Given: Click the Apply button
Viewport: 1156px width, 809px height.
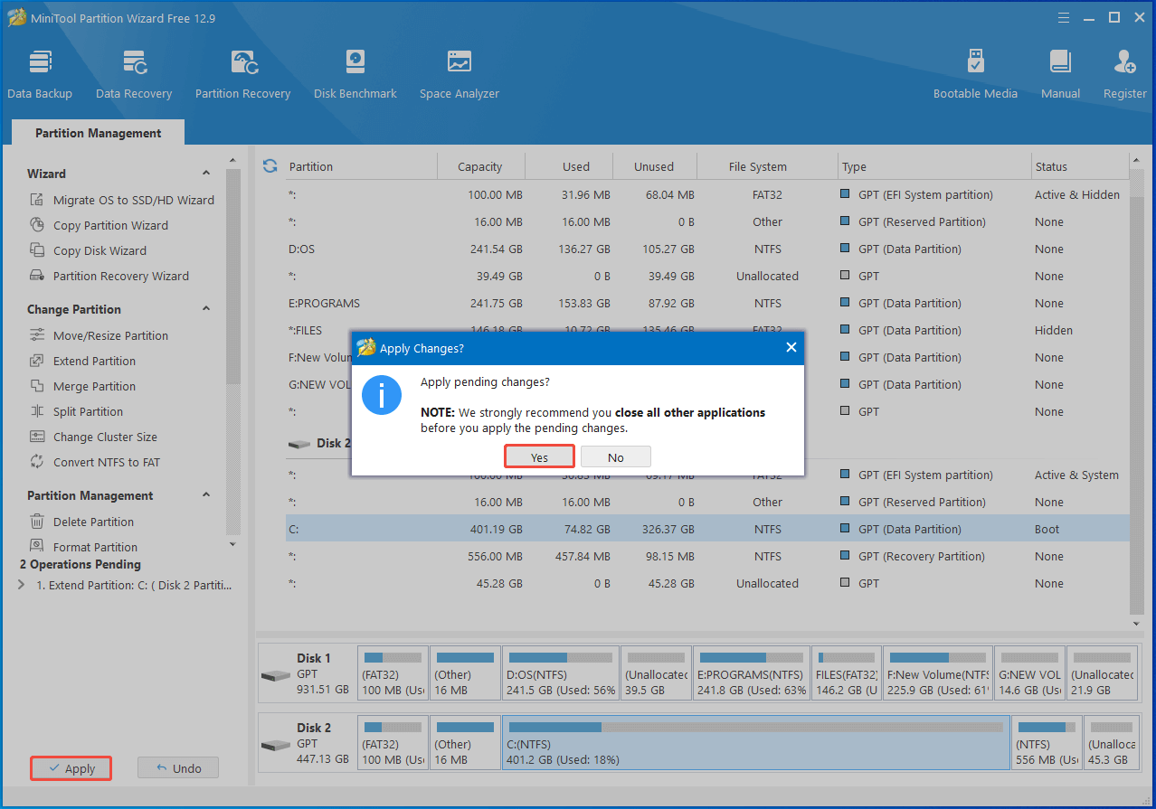Looking at the screenshot, I should click(x=71, y=768).
